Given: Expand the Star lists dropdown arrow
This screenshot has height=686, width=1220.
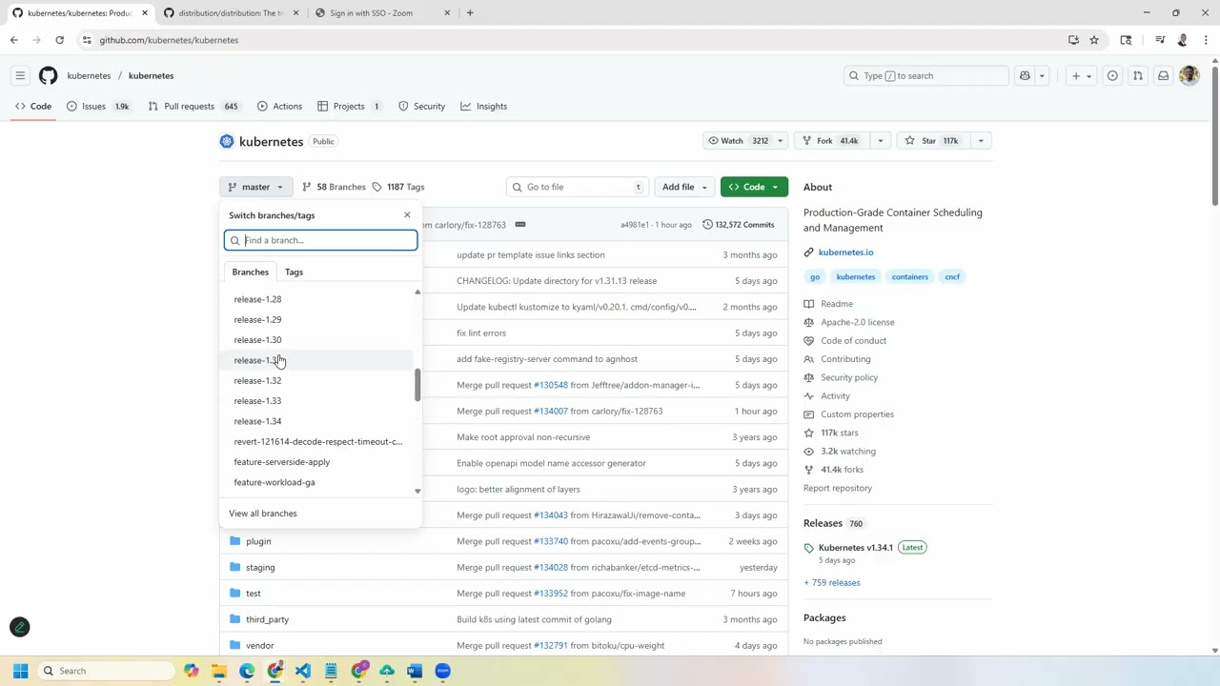Looking at the screenshot, I should [980, 141].
